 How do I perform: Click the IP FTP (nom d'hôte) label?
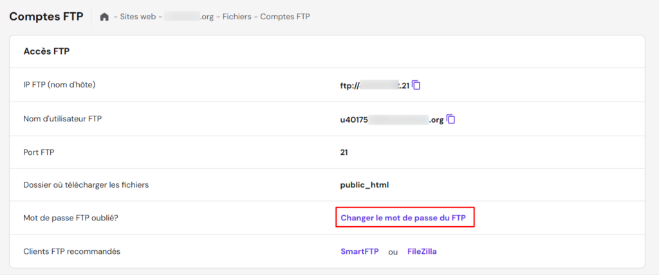coord(59,85)
